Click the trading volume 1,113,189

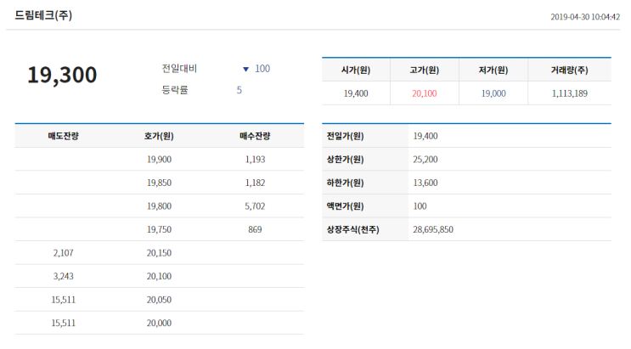(x=570, y=93)
